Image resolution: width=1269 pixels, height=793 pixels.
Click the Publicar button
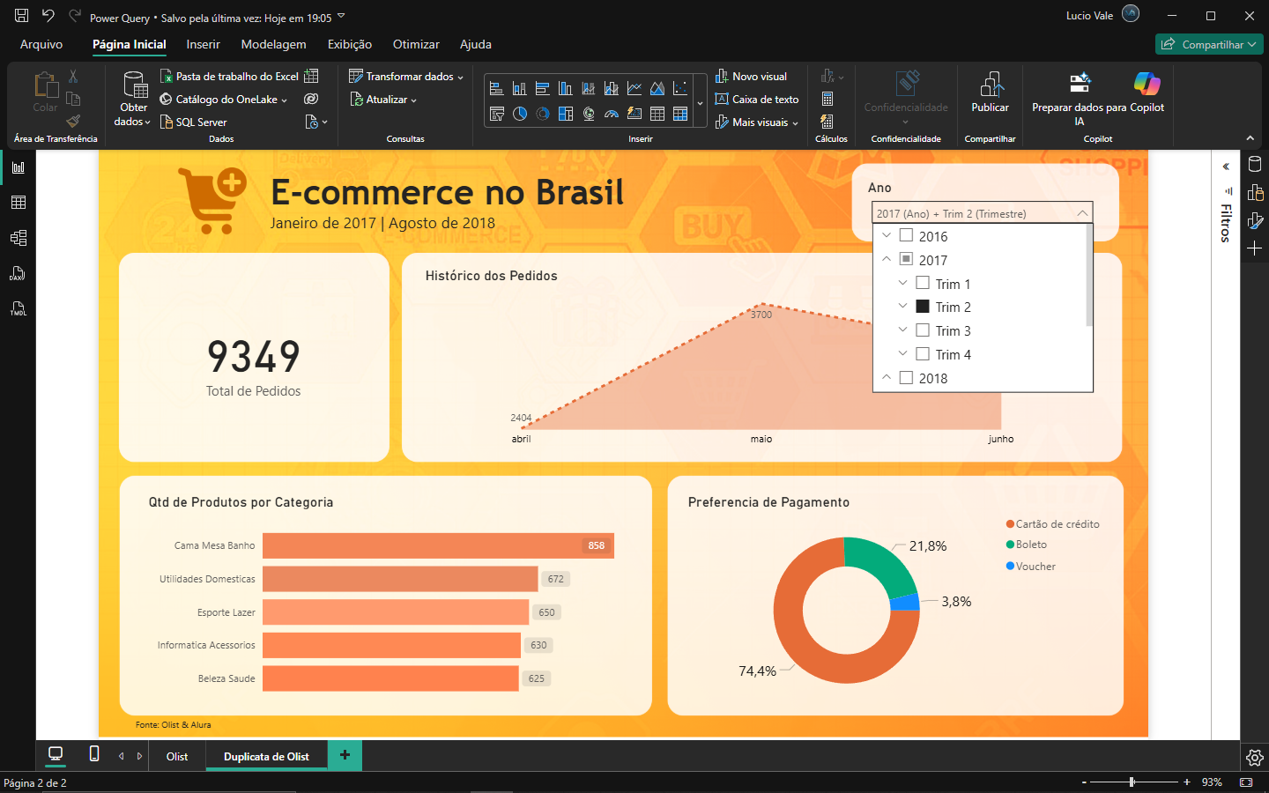tap(991, 93)
